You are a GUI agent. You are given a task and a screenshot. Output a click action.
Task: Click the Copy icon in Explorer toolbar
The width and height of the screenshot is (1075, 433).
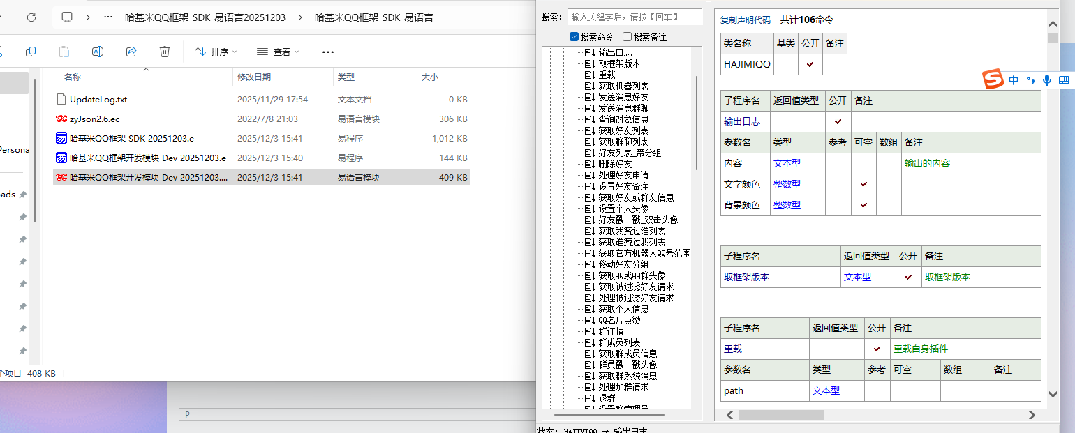click(31, 52)
